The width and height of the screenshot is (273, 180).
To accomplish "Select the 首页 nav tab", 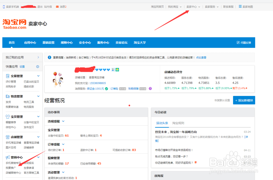I will pos(12,42).
